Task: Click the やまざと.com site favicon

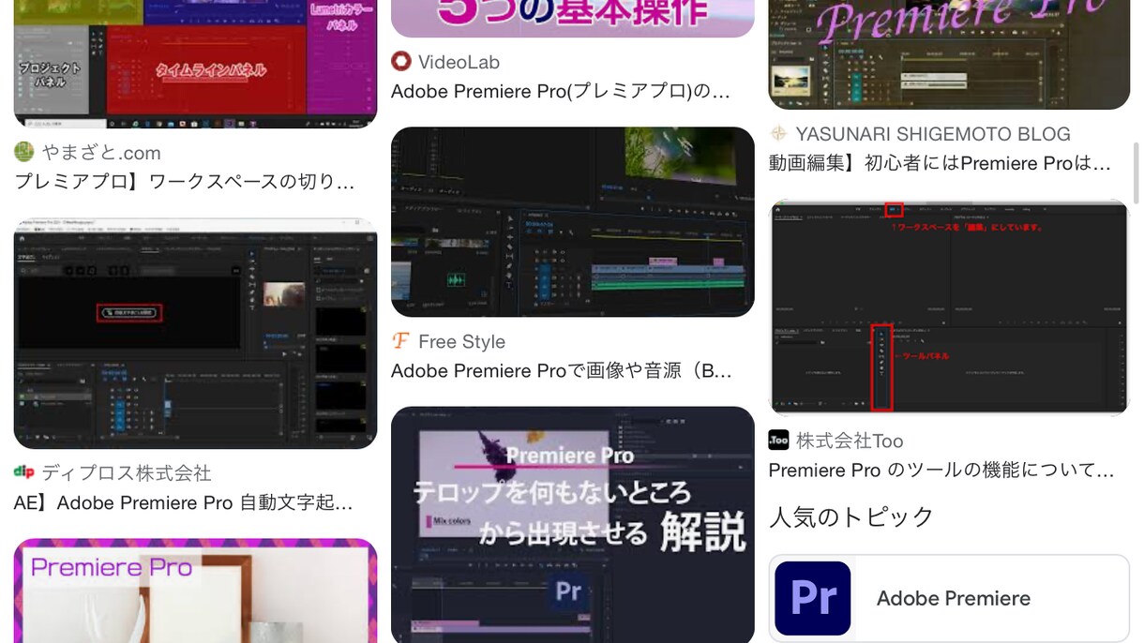Action: [x=24, y=152]
